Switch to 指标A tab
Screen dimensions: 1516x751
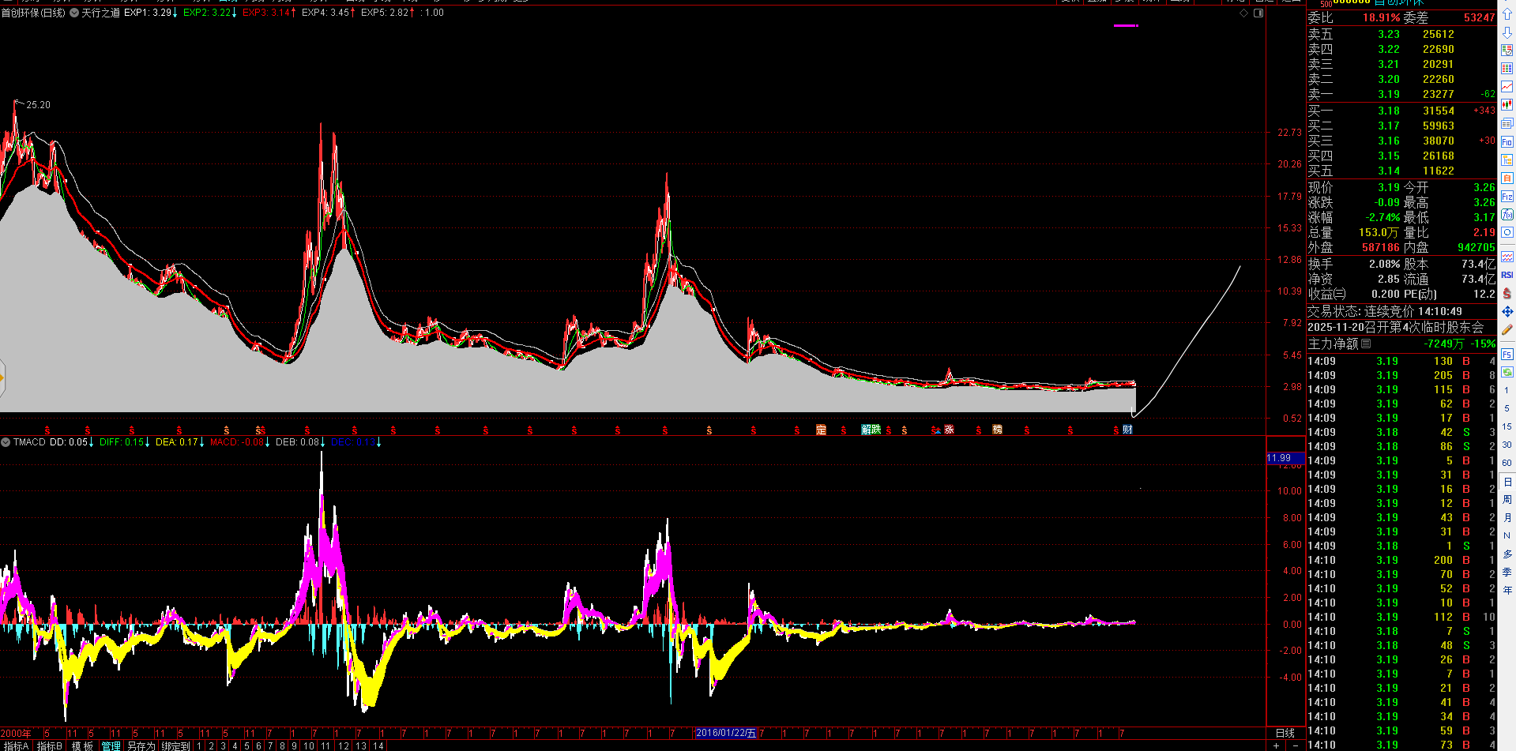pyautogui.click(x=15, y=745)
